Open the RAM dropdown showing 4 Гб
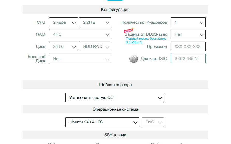 coord(80,34)
